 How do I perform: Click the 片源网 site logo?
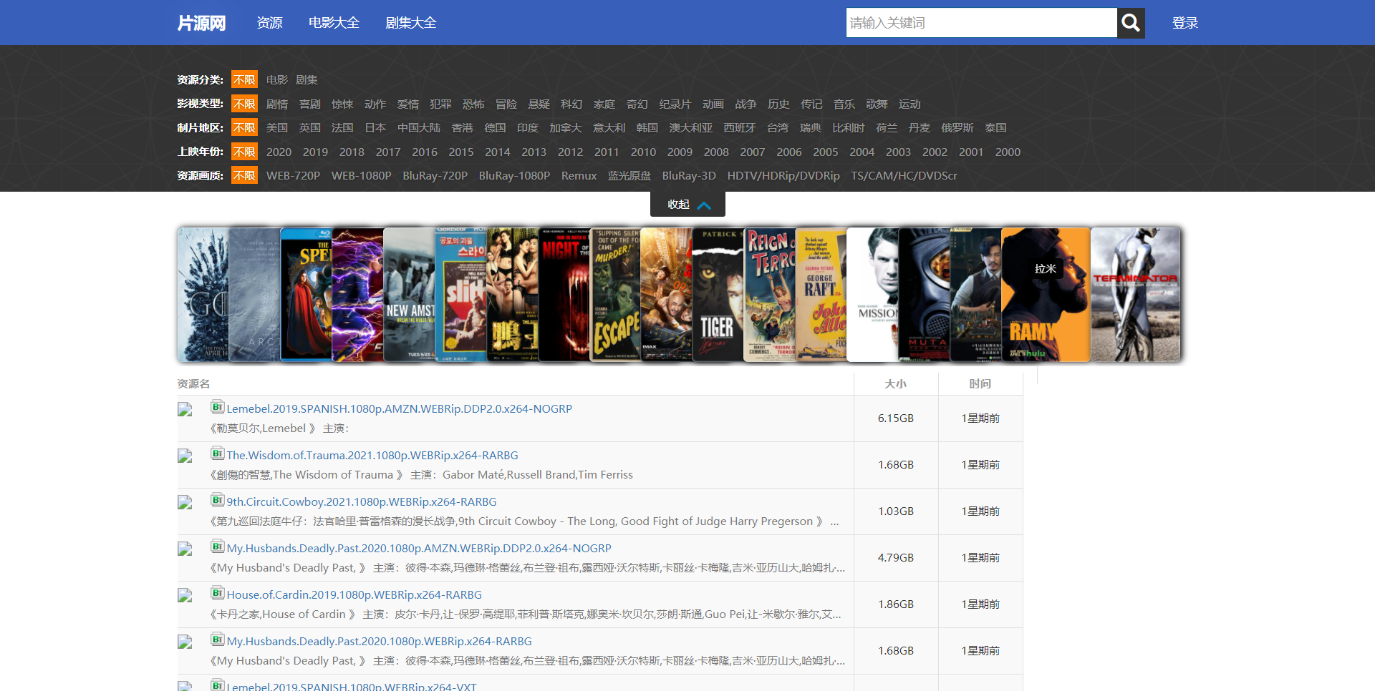pyautogui.click(x=201, y=23)
